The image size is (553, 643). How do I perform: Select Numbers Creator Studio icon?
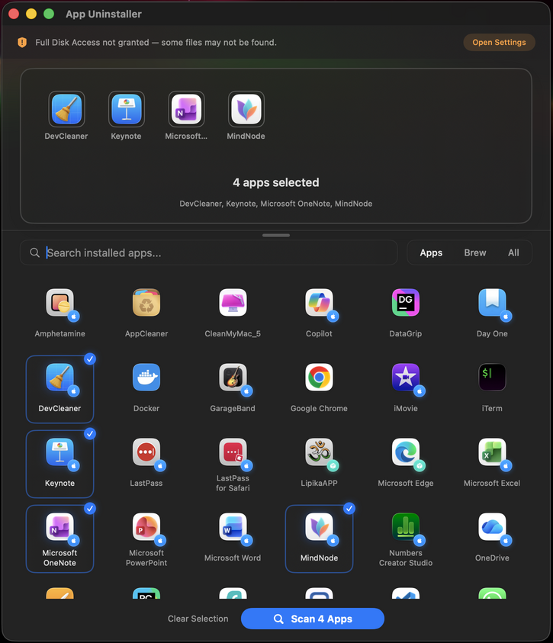(406, 527)
